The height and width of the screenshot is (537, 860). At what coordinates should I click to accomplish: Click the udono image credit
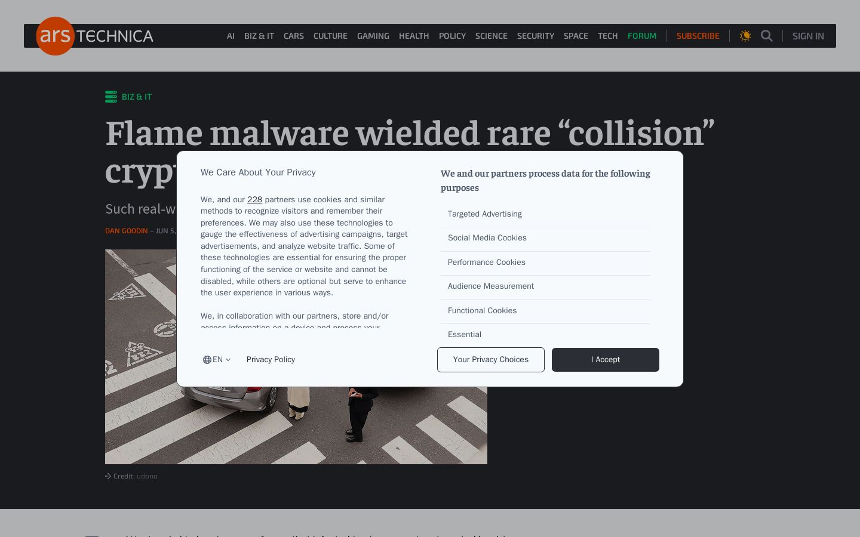pos(147,476)
